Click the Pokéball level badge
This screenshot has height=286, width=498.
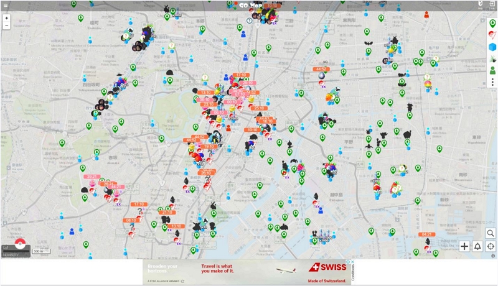click(20, 244)
